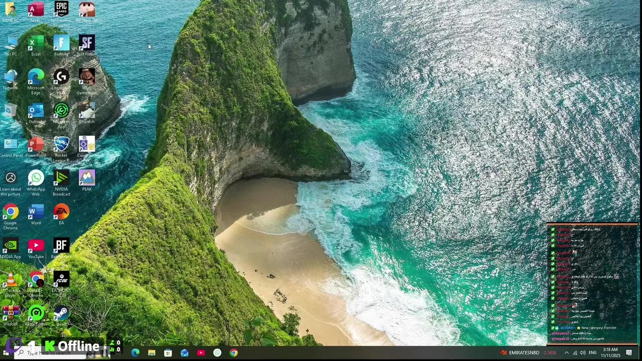This screenshot has width=642, height=361.
Task: Click the WhatsApp icon on the taskbar
Action: 217,353
